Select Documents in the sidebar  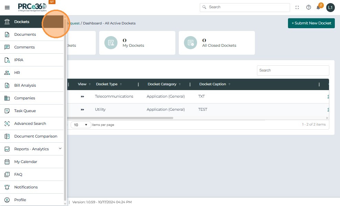click(x=25, y=34)
